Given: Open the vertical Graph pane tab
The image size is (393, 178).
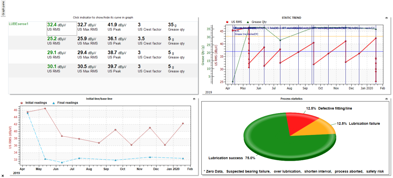Looking at the screenshot, I should [3, 8].
